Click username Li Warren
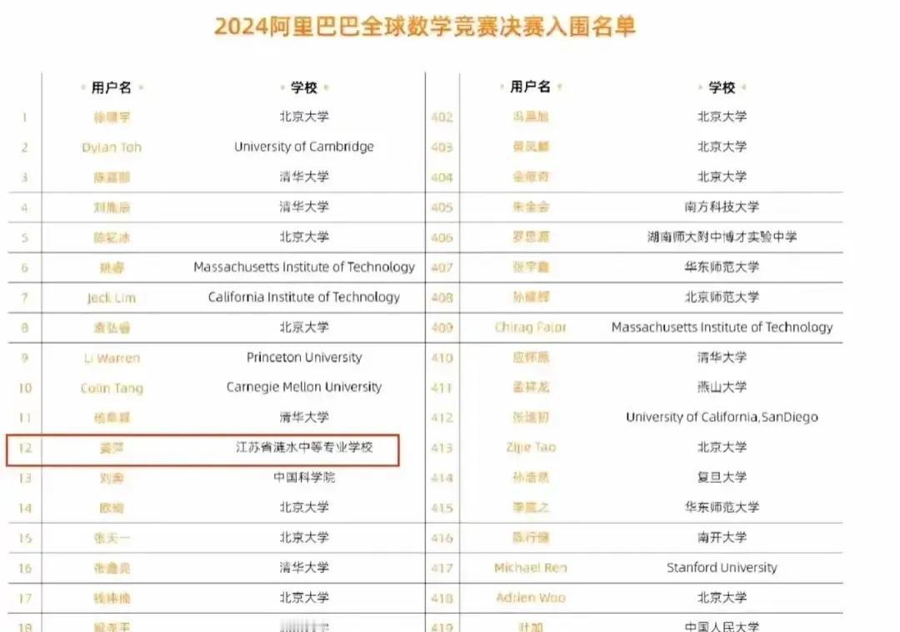 click(x=112, y=358)
